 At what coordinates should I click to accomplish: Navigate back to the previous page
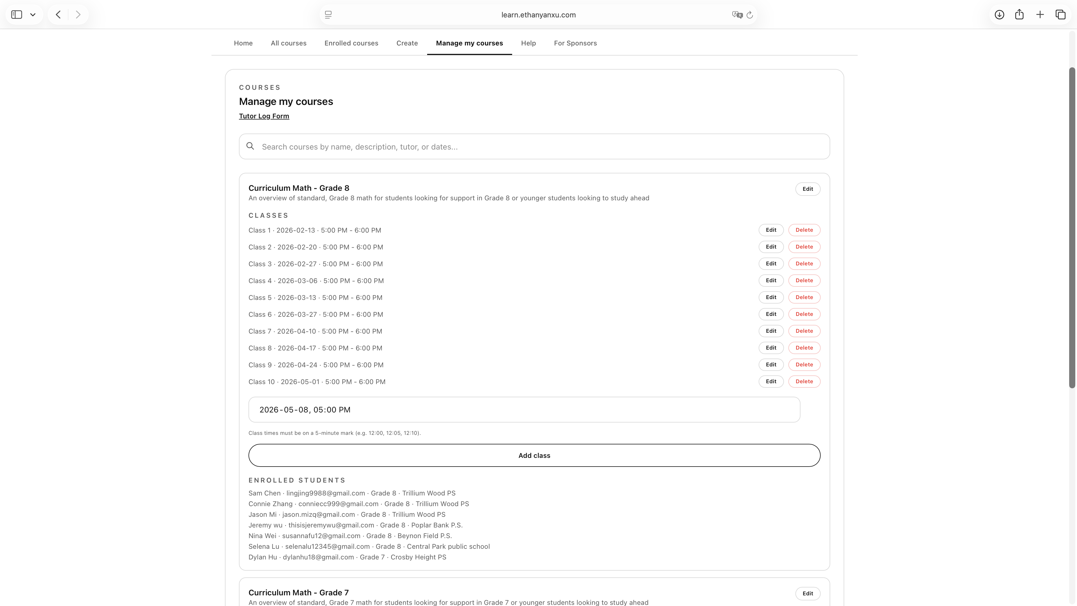[58, 14]
